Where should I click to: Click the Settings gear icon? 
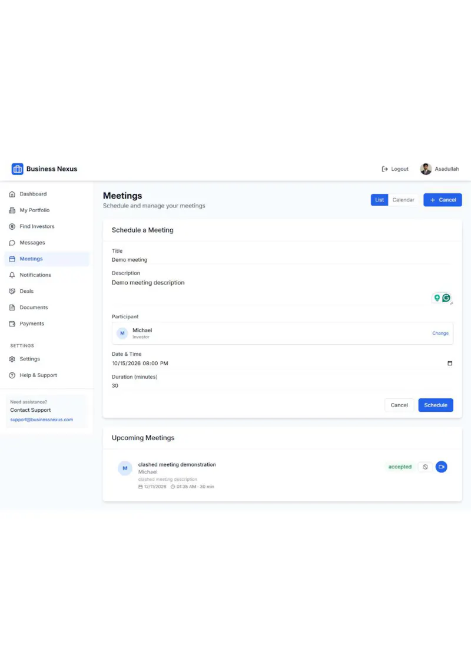point(12,359)
